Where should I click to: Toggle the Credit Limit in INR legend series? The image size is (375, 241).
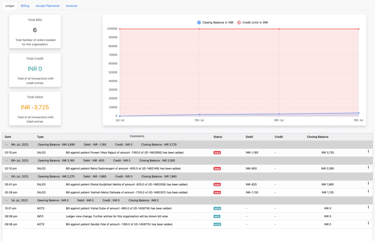[255, 22]
